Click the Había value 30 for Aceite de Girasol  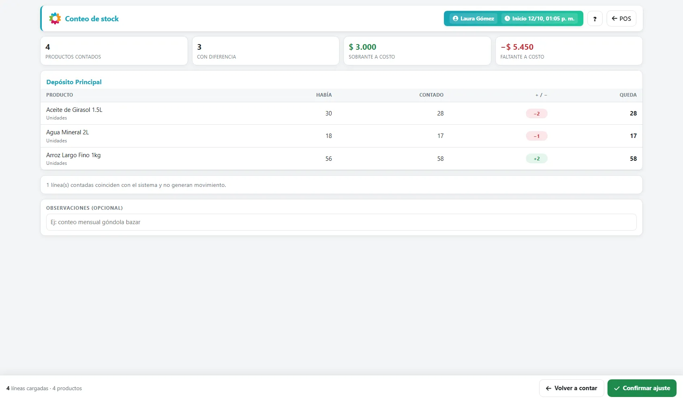tap(329, 113)
